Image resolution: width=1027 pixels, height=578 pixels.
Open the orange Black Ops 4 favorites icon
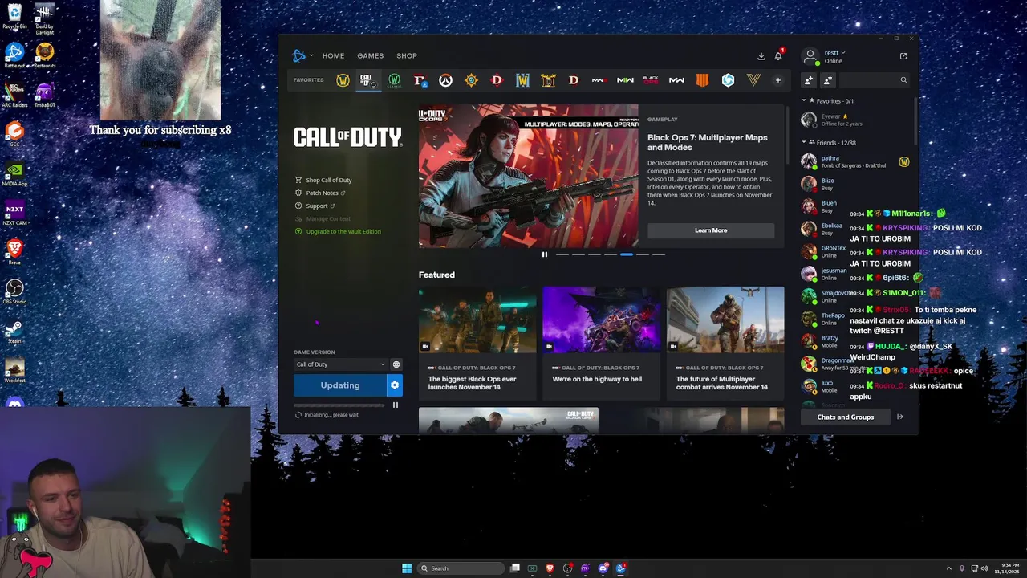click(x=702, y=80)
